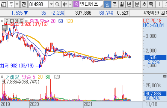This screenshot has width=167, height=108.
Task: Switch to the 초 second chart tab
Action: 144,4
